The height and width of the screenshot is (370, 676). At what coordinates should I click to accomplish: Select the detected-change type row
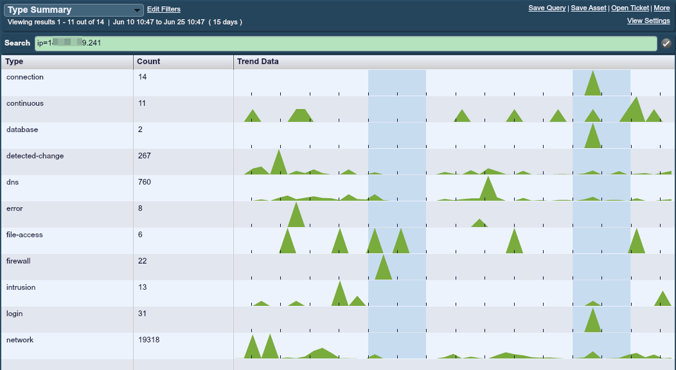pyautogui.click(x=338, y=162)
